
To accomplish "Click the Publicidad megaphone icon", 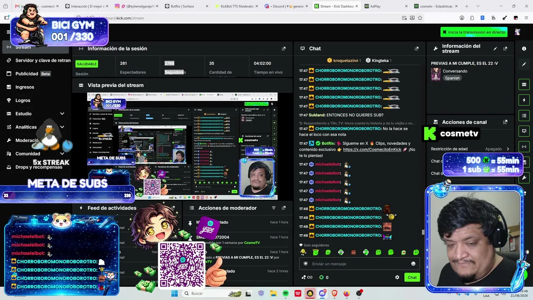I will pyautogui.click(x=9, y=74).
